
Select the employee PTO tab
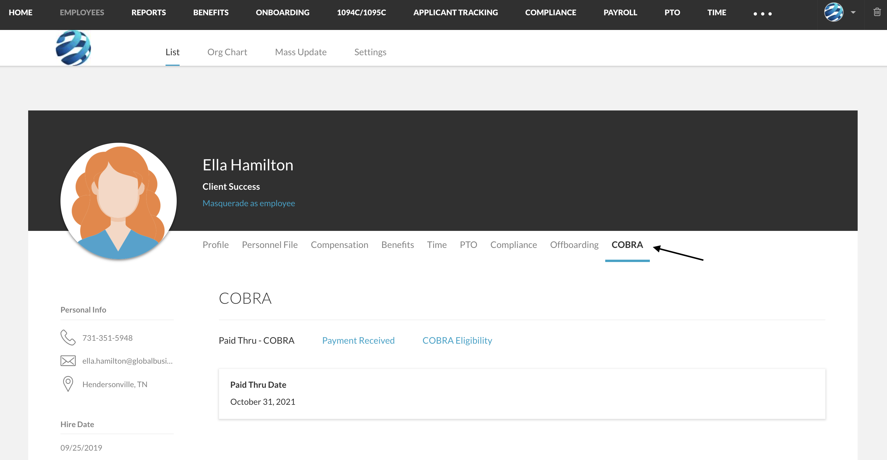click(469, 245)
